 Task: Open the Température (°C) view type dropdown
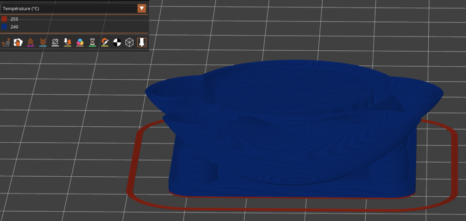point(142,9)
